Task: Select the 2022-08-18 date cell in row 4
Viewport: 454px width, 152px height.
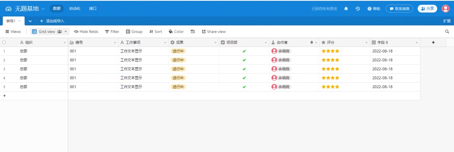Action: point(395,78)
